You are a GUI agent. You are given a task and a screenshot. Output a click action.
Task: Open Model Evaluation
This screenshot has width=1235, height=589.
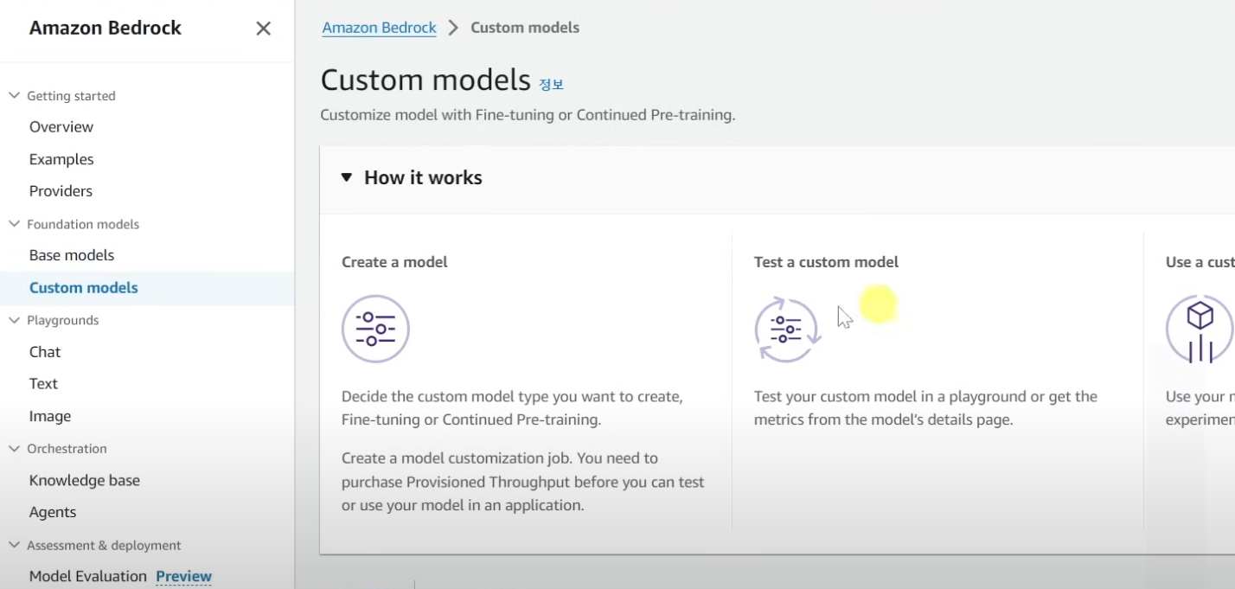88,576
